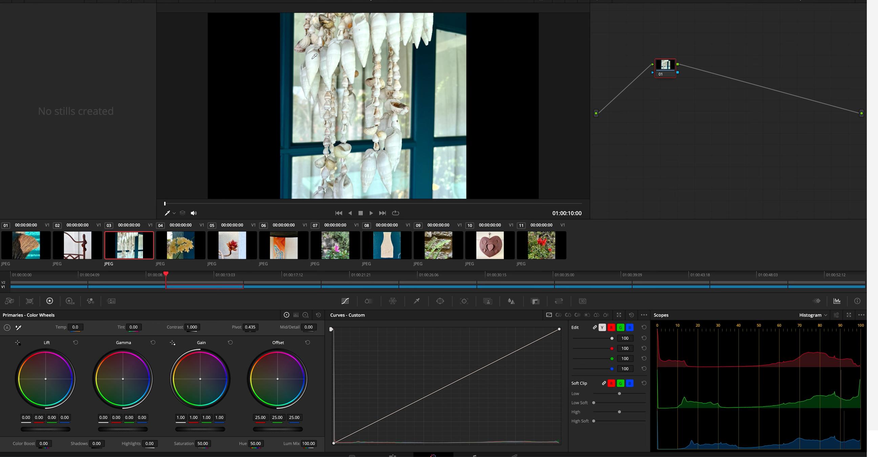Open the Tracker palette icon
The height and width of the screenshot is (457, 878).
point(464,301)
